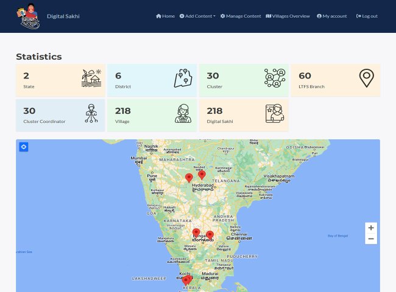Screen dimensions: 396x292
Task: Zoom in on the map
Action: click(371, 228)
